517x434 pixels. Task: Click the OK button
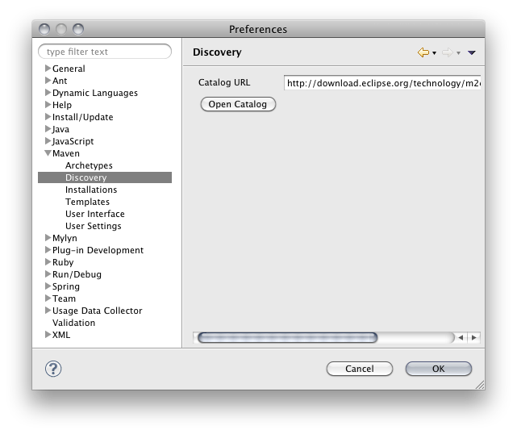[438, 369]
